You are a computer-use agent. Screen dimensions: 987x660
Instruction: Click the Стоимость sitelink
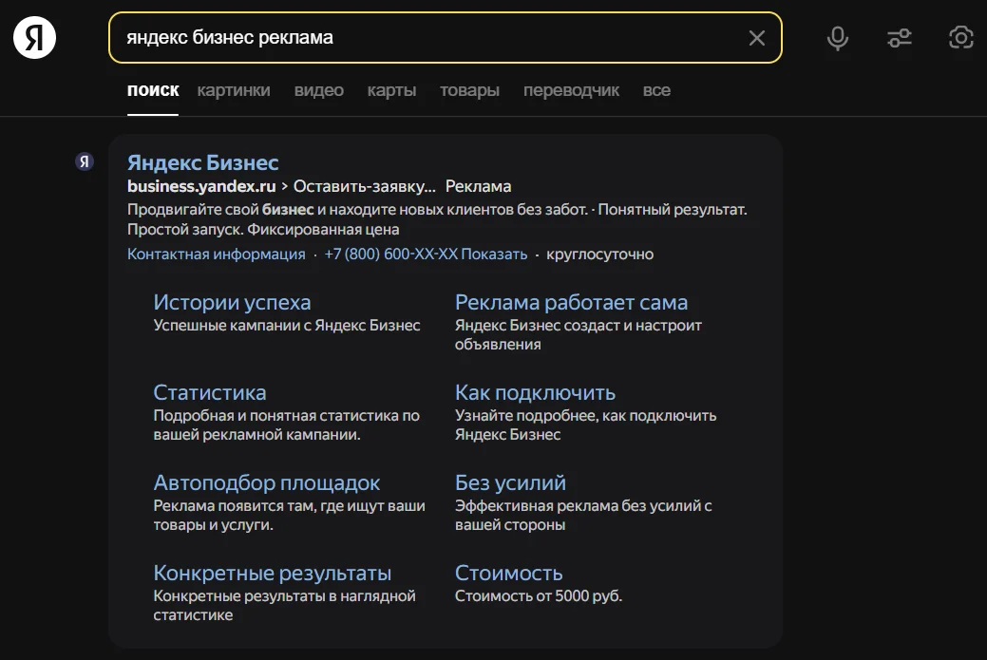pos(508,572)
